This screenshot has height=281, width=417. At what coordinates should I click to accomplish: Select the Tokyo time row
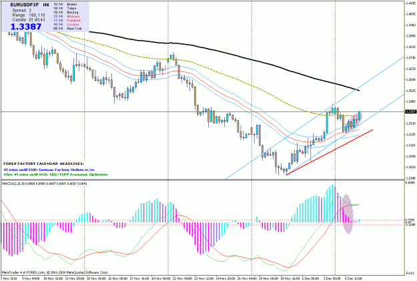65,9
